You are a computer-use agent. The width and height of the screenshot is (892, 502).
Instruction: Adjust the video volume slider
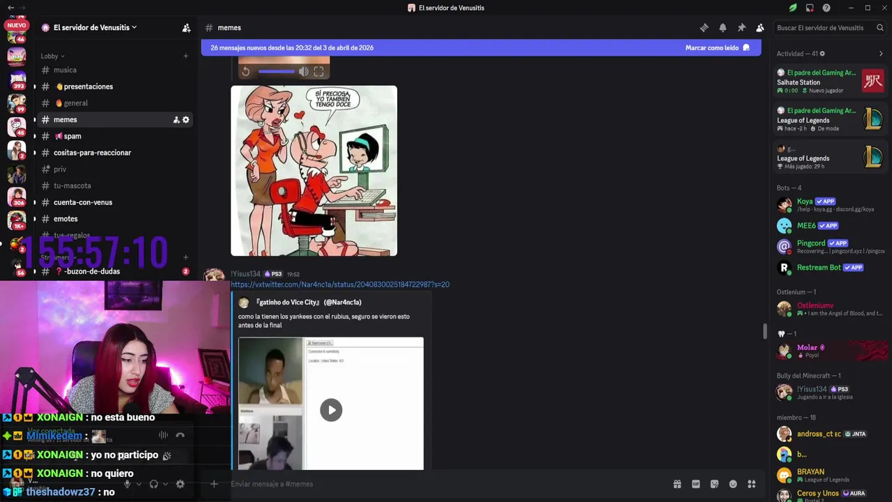tap(277, 71)
